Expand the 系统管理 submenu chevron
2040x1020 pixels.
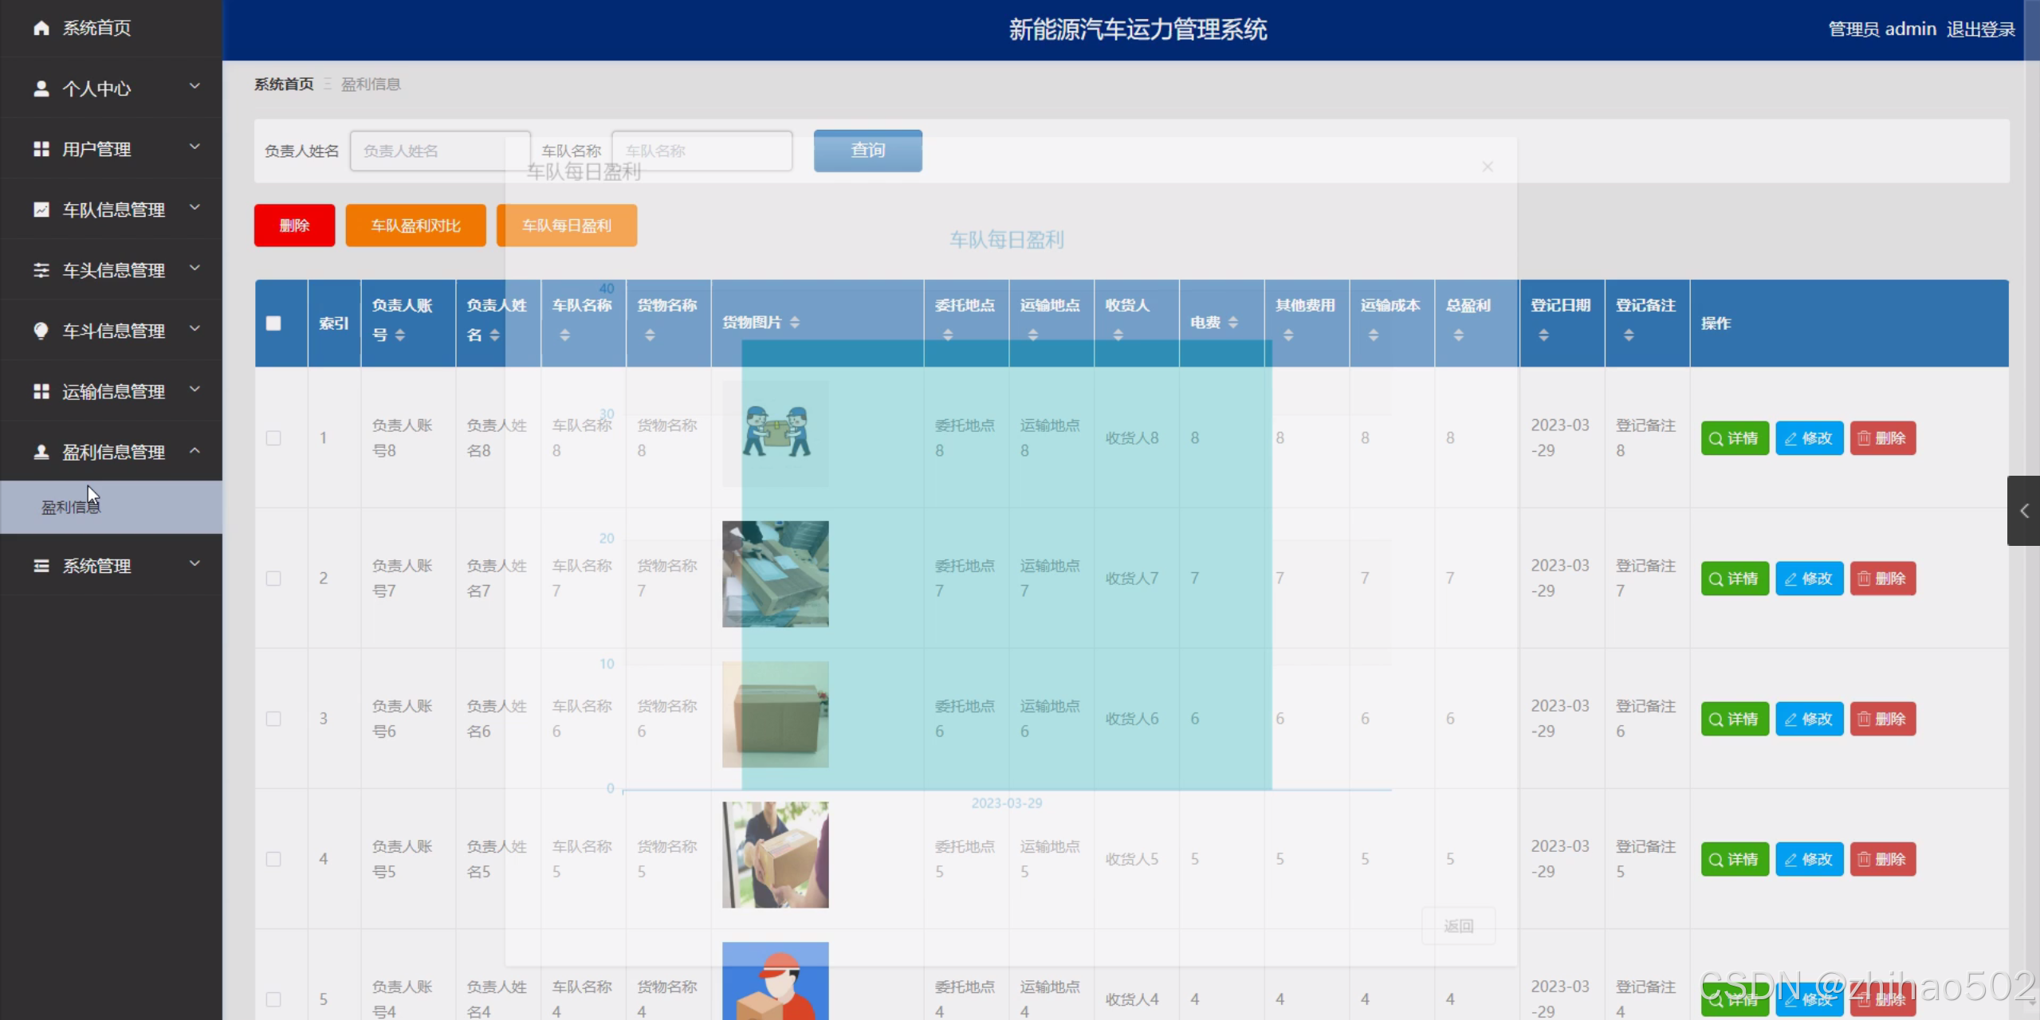point(195,564)
